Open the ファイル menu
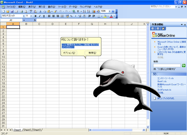Viewport: 187px width, 135px height. pyautogui.click(x=11, y=7)
